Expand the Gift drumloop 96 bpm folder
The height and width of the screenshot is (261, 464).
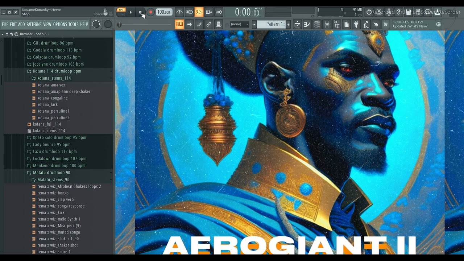(x=53, y=43)
